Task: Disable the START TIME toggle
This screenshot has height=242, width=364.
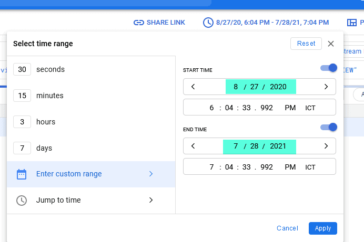Action: click(329, 68)
